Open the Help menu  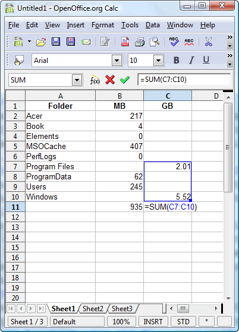(207, 25)
